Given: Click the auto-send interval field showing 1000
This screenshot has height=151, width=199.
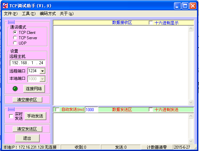Looking at the screenshot, I should coord(91,109).
